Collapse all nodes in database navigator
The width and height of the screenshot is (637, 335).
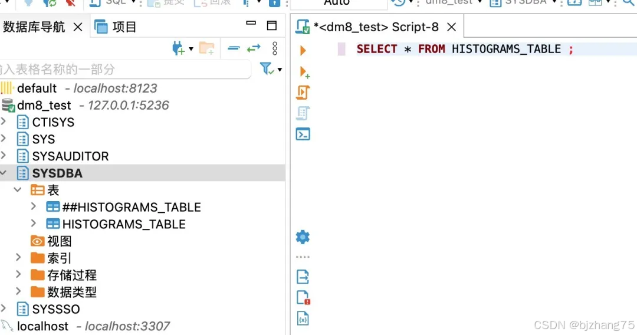click(234, 48)
